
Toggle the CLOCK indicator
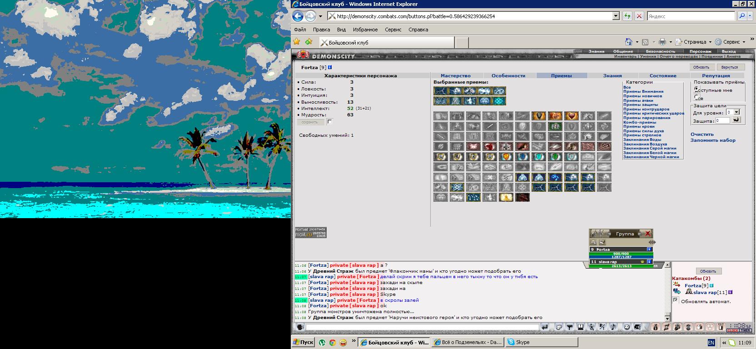coord(732,330)
